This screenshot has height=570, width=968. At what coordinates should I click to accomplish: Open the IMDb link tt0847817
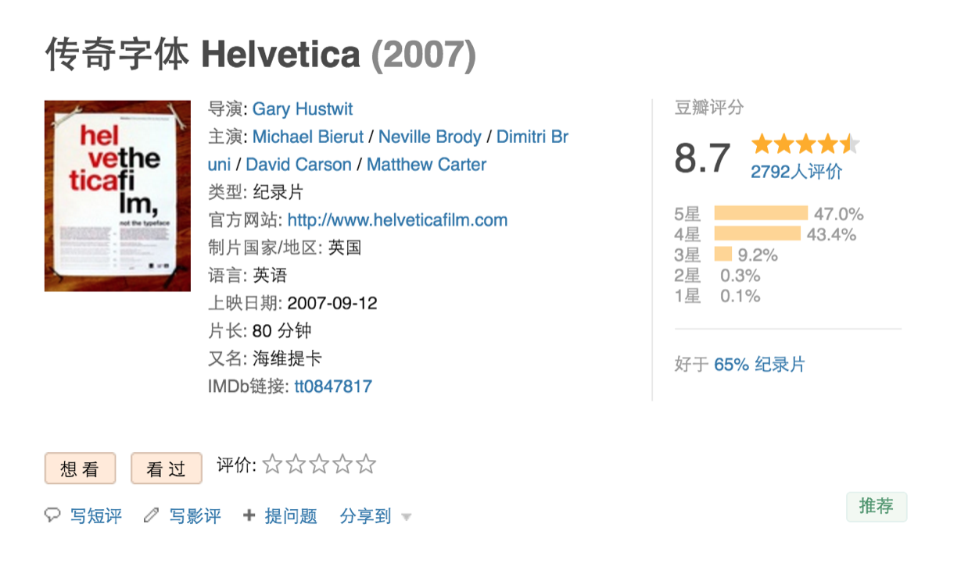coord(333,386)
